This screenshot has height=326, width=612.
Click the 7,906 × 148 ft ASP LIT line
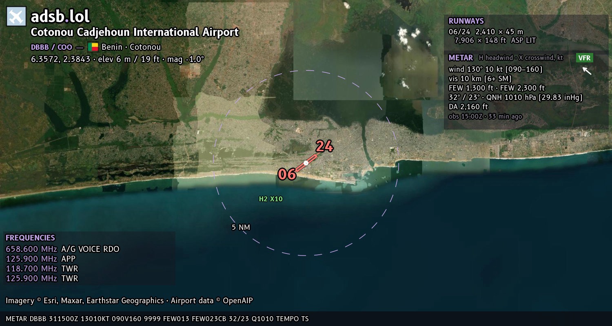(x=495, y=40)
